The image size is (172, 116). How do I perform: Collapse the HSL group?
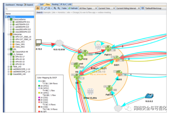(9, 49)
